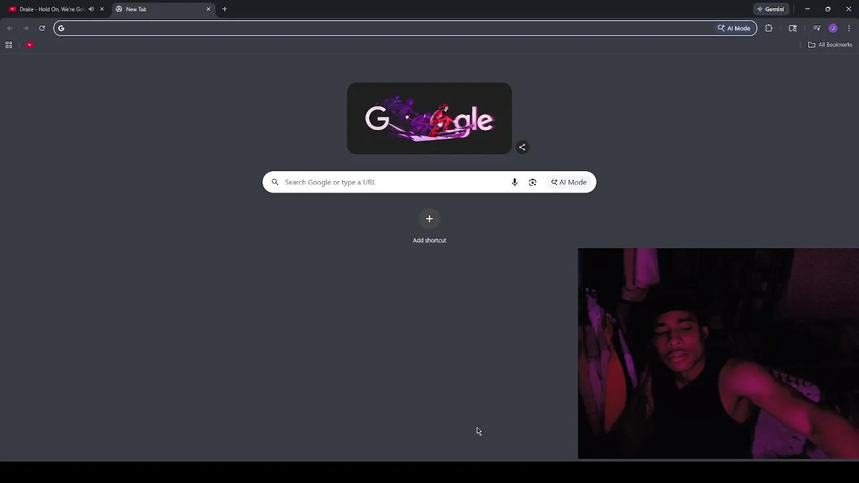Close the Drake - Hold On tab
859x483 pixels.
coord(102,9)
